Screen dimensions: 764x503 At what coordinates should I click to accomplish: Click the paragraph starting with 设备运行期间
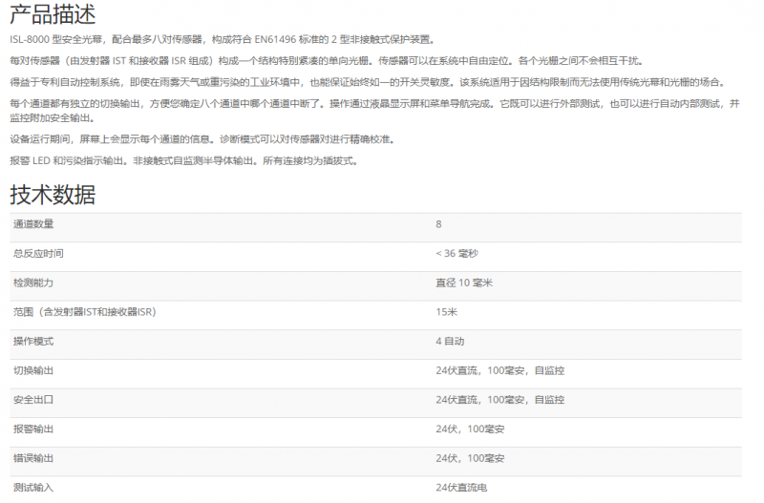tap(202, 139)
